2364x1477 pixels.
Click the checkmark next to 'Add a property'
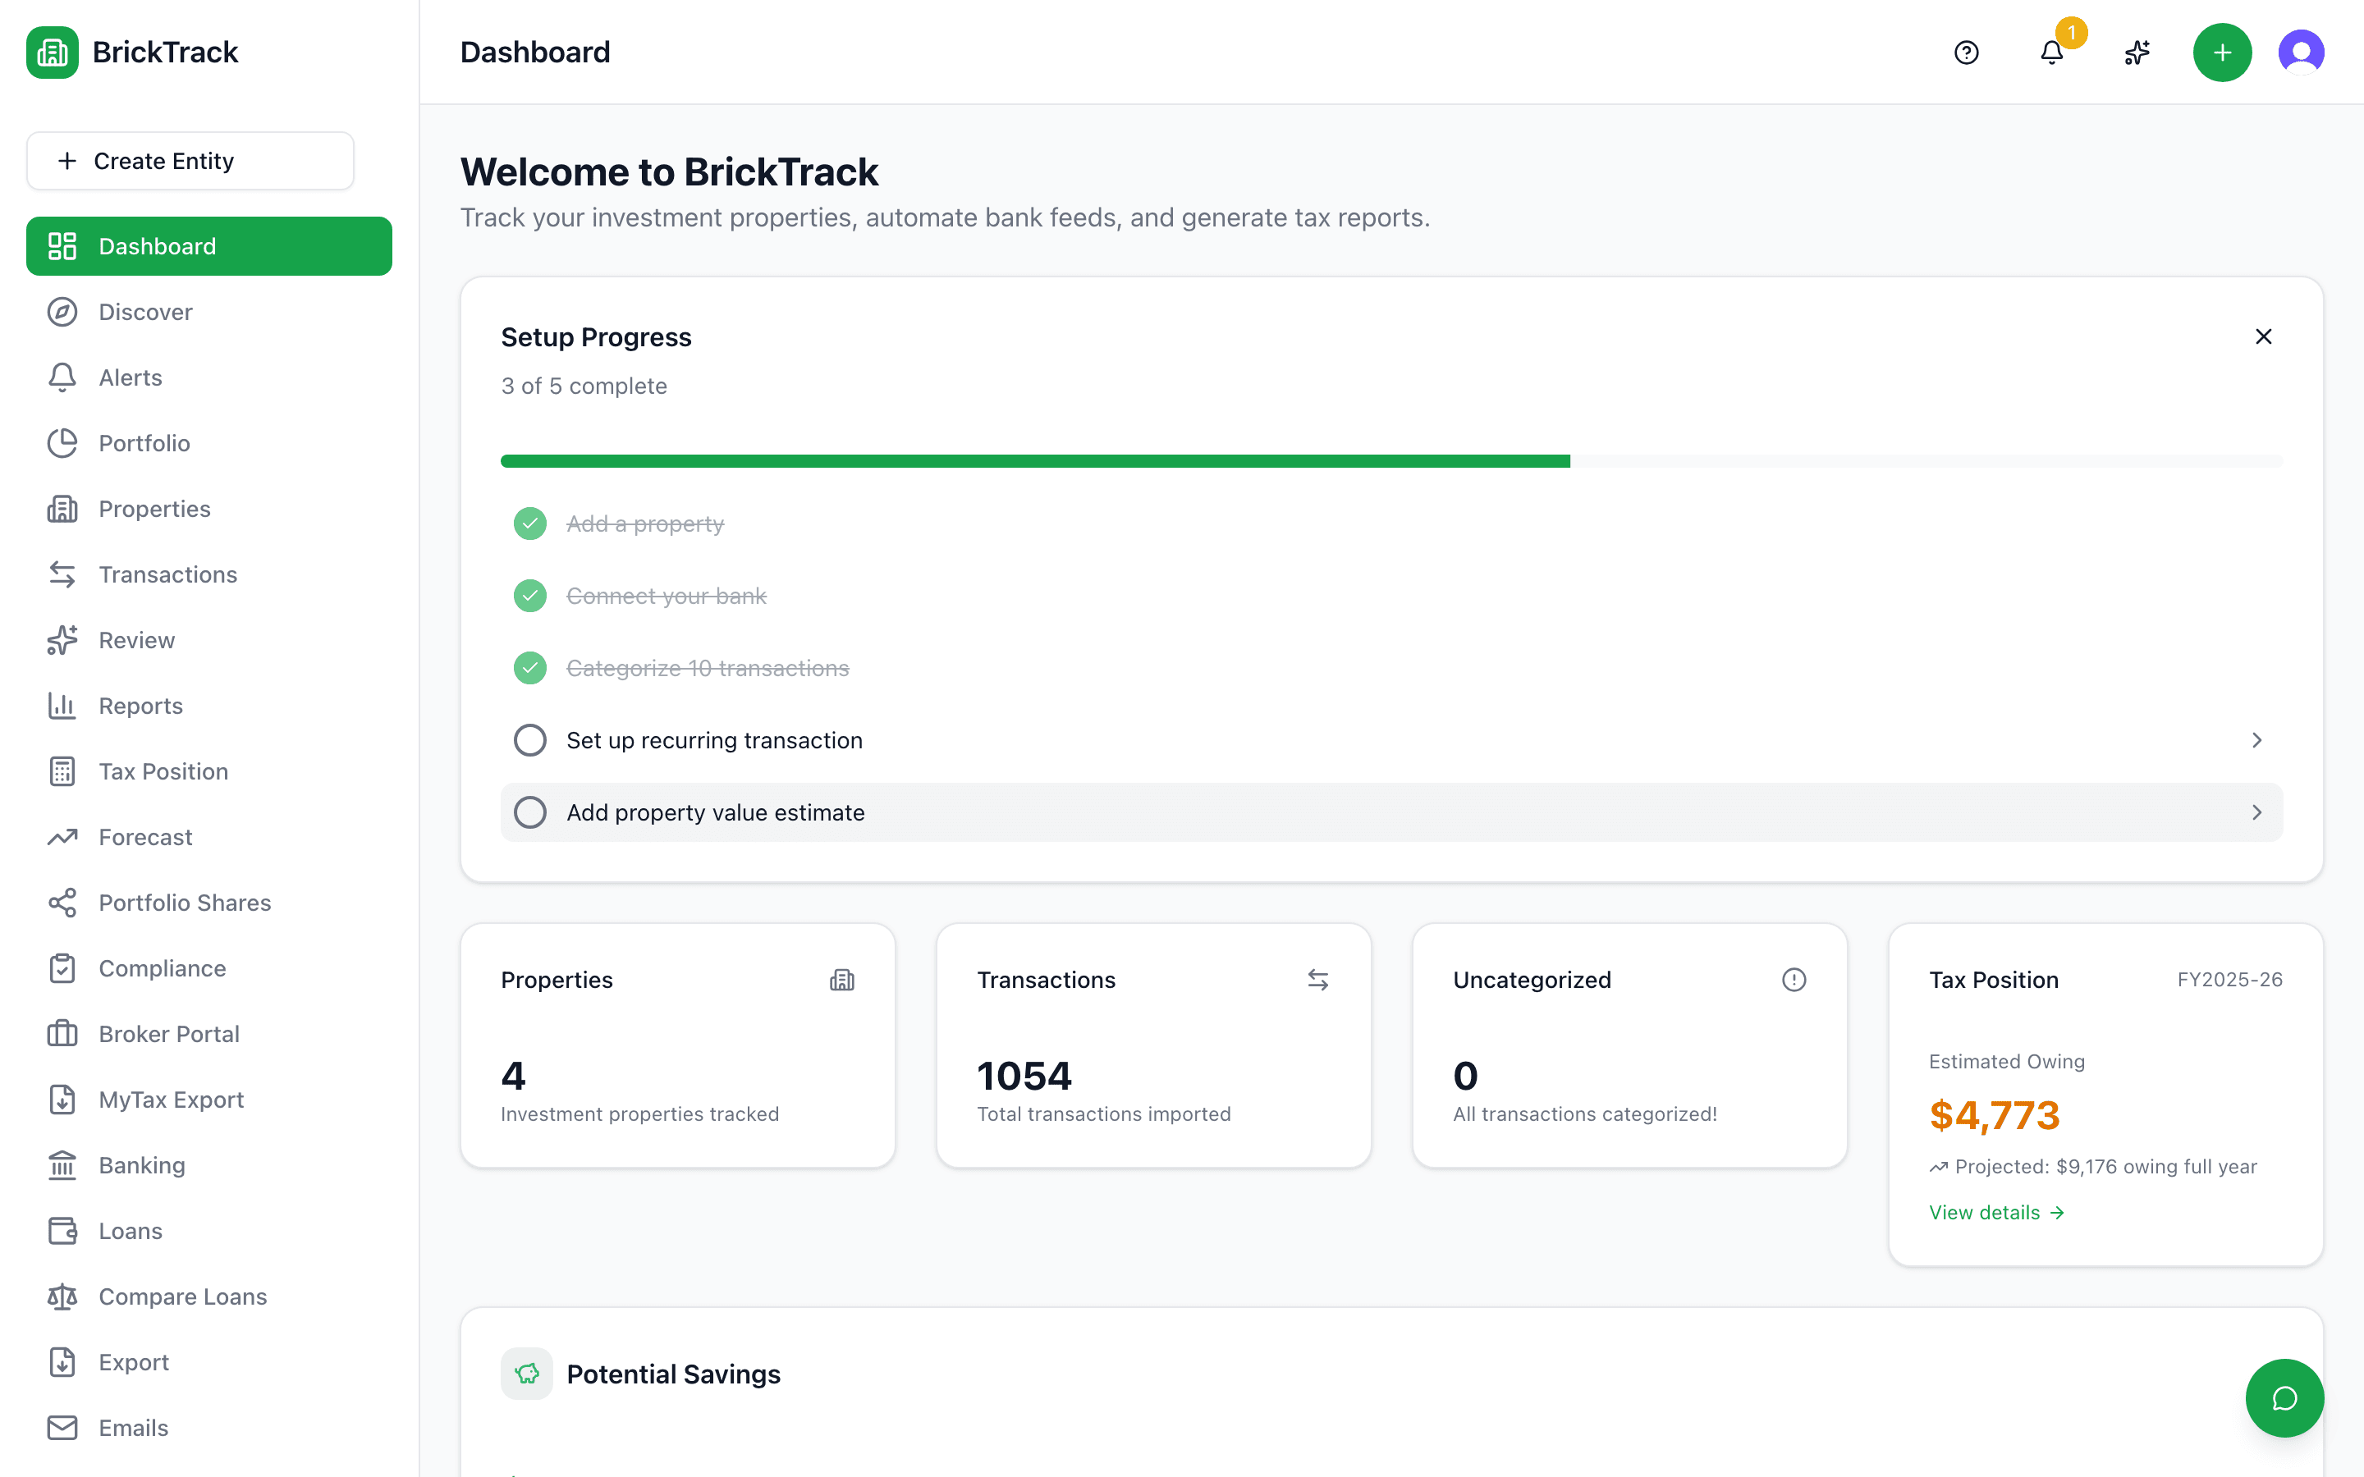[529, 523]
